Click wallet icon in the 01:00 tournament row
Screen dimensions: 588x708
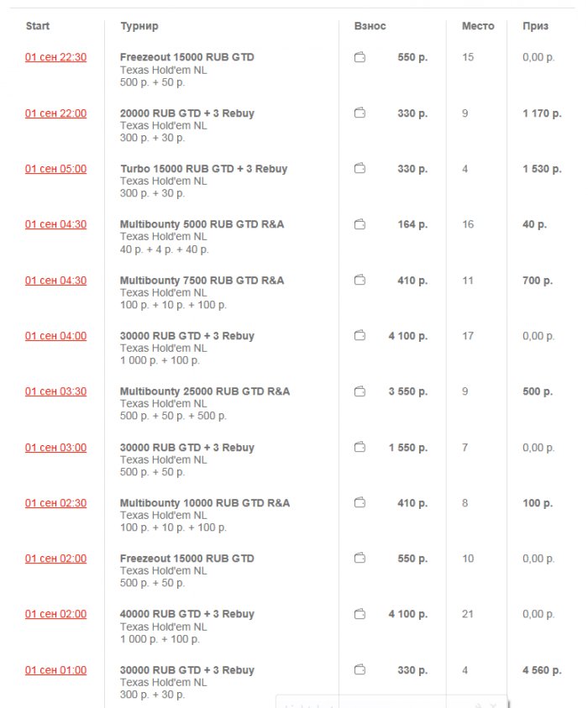click(360, 670)
